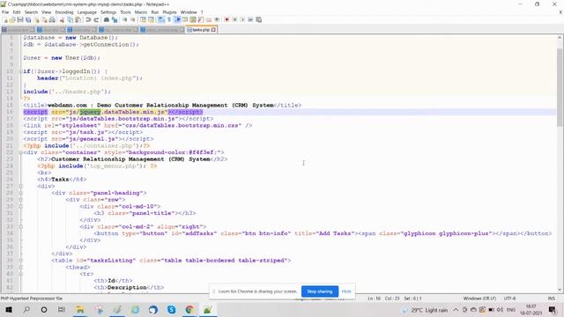Collapse the tr on line 40
The width and height of the screenshot is (564, 317).
[x=20, y=274]
